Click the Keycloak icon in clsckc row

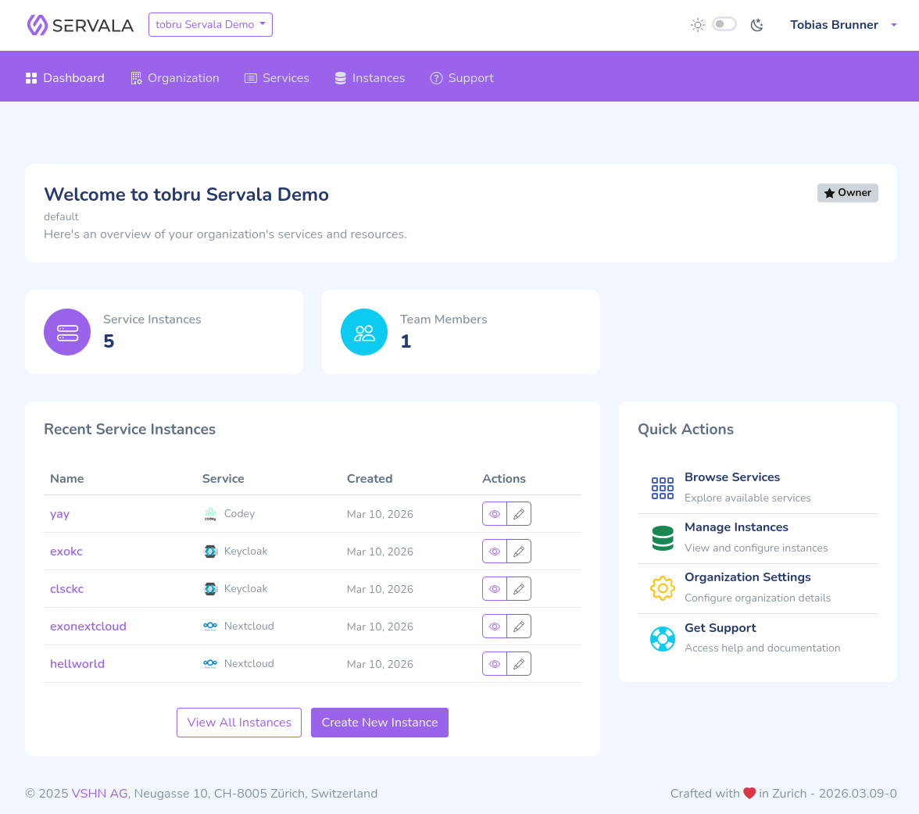(x=209, y=589)
